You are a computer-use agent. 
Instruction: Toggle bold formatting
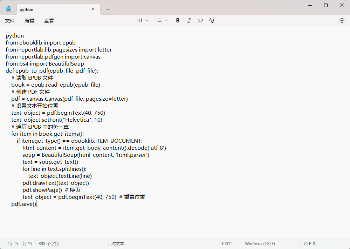(x=178, y=20)
